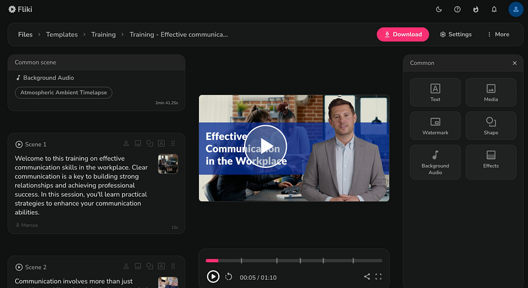This screenshot has height=288, width=528.
Task: Add Background Audio from Common panel
Action: (435, 162)
